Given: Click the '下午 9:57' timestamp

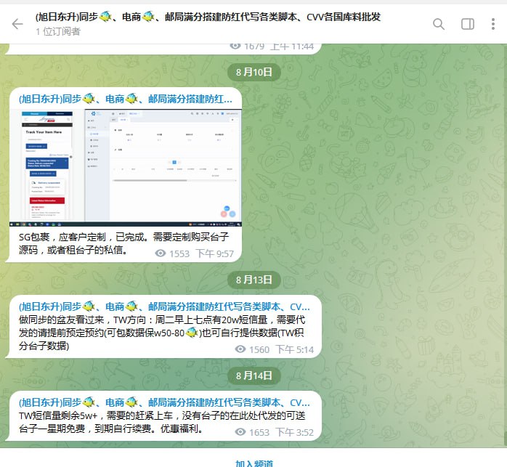Looking at the screenshot, I should [215, 253].
